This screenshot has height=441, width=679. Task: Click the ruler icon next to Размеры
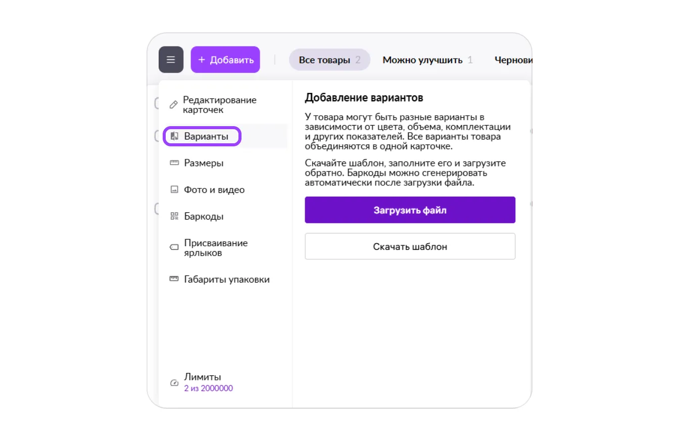click(x=174, y=163)
